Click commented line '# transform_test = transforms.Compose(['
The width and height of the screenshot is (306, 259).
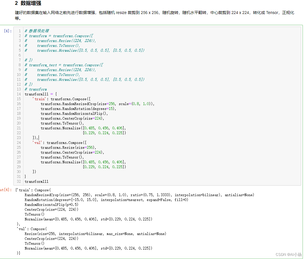point(64,65)
